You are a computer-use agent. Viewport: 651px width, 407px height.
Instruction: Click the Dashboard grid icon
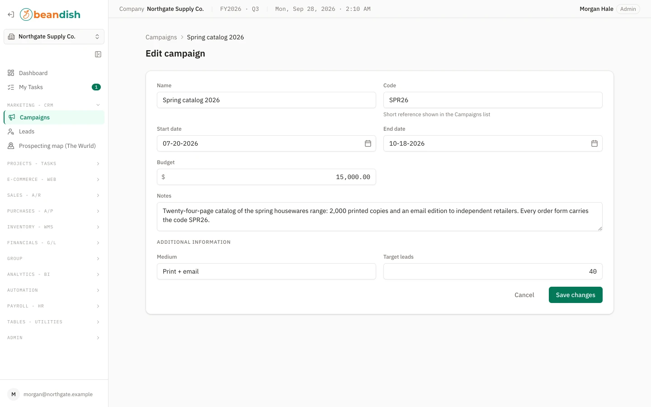pyautogui.click(x=11, y=73)
